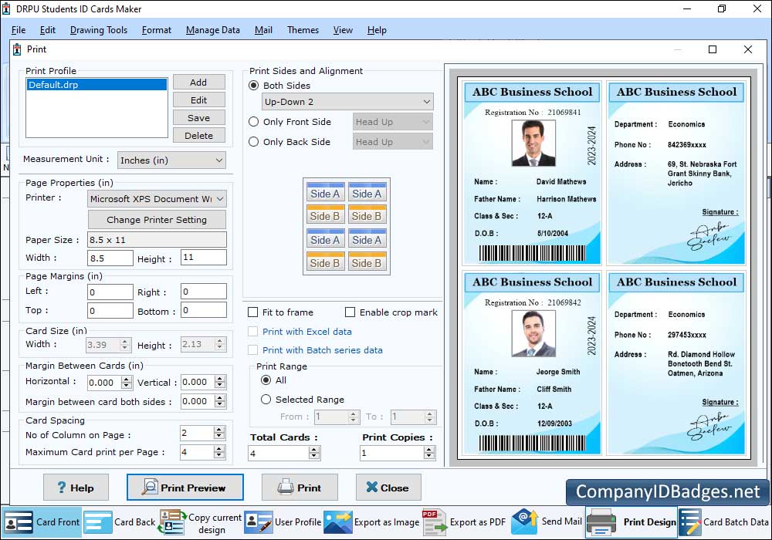Open User Profile icon

[259, 522]
